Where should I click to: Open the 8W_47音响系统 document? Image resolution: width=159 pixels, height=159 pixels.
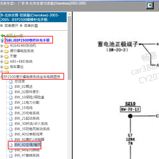(27, 155)
